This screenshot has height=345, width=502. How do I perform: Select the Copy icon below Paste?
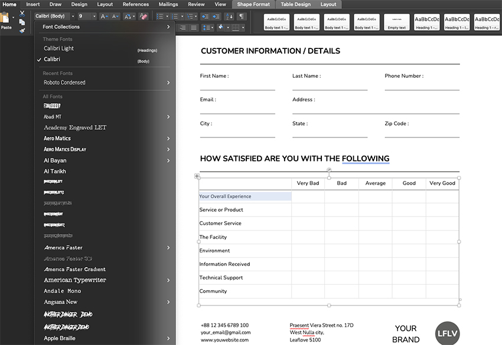pos(22,22)
